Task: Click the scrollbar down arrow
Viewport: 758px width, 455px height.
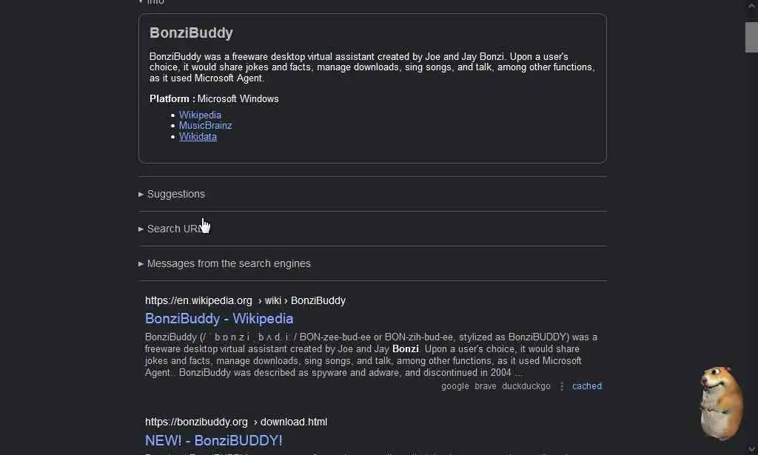Action: [x=751, y=449]
